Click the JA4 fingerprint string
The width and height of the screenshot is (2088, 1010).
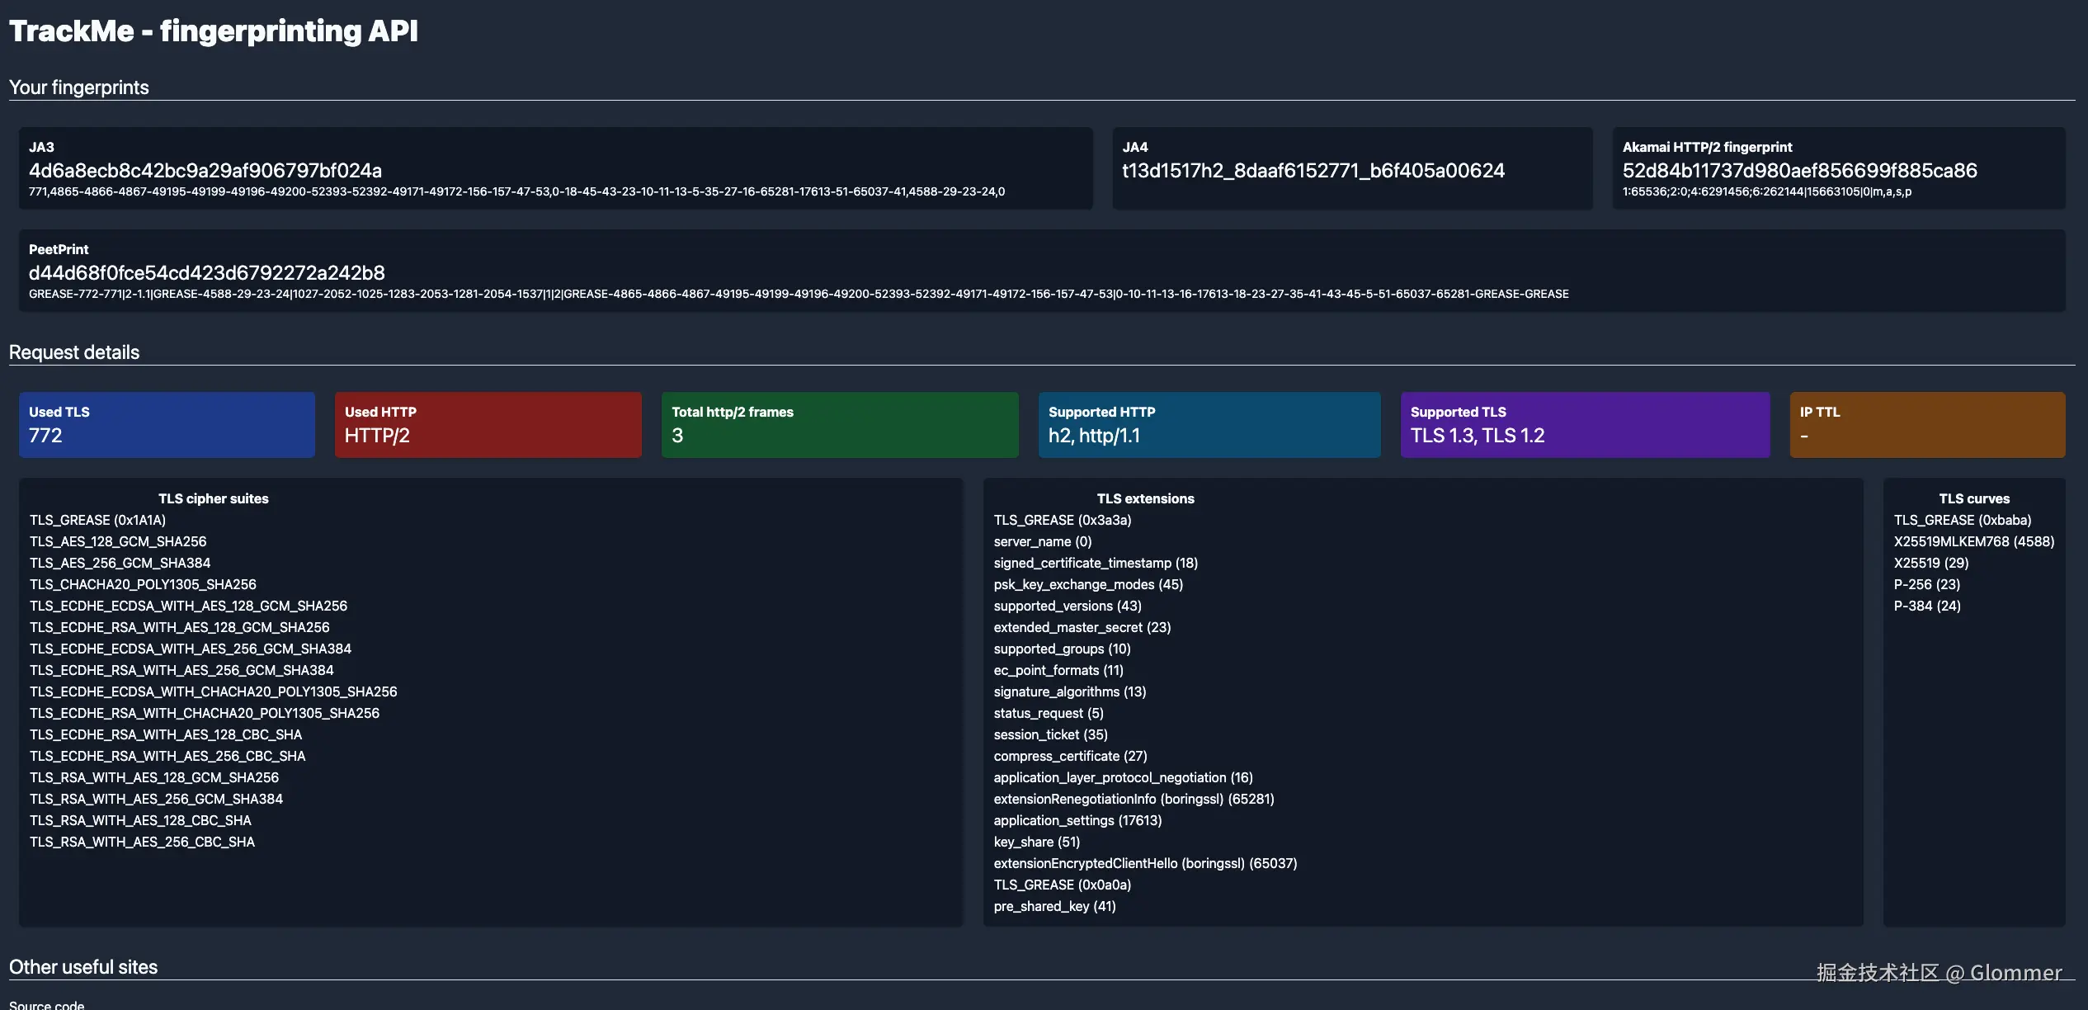[x=1313, y=171]
